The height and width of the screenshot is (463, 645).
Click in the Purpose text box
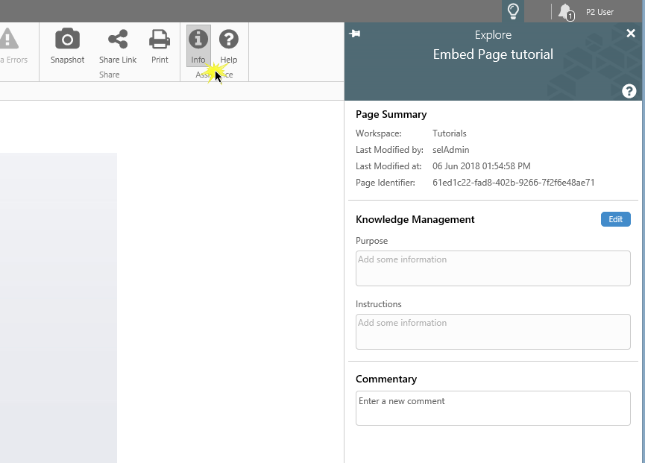(x=493, y=268)
